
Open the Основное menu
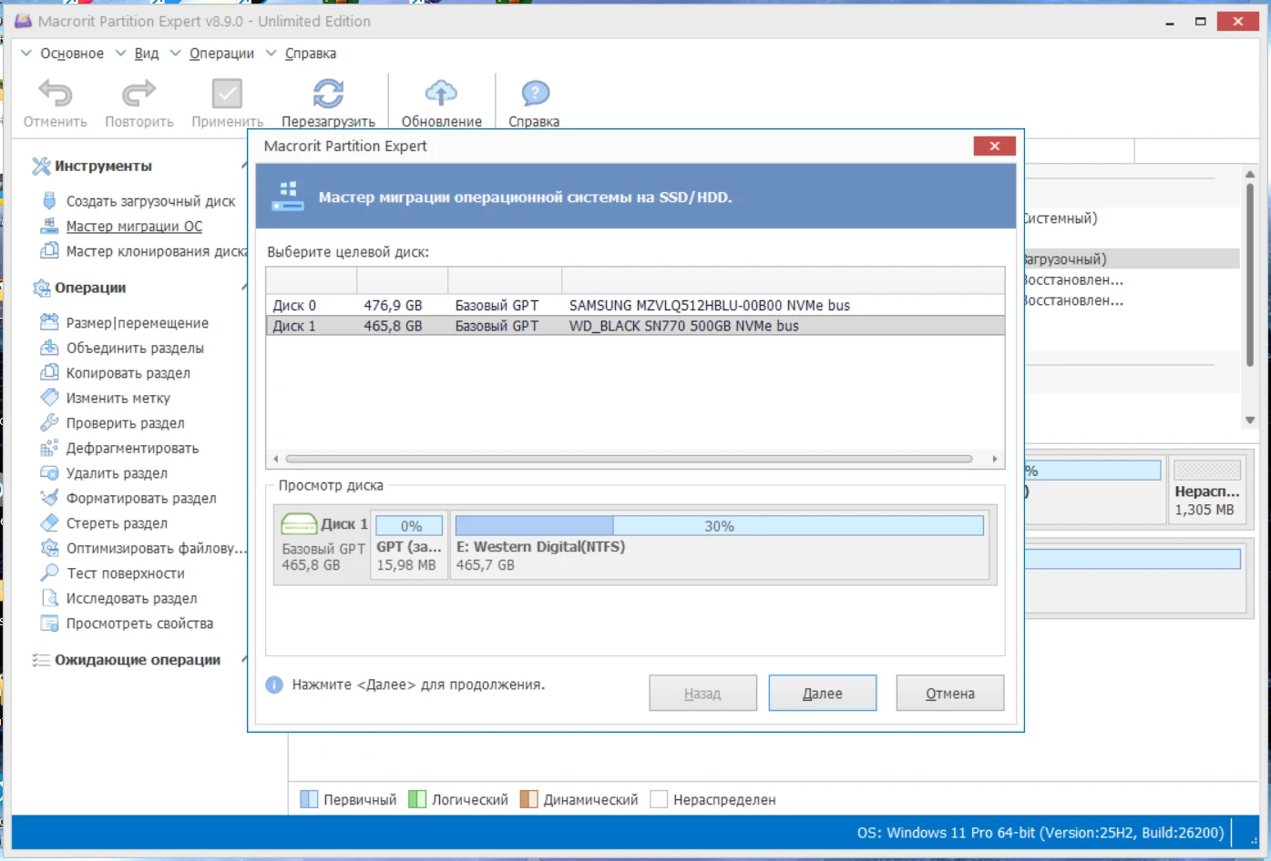71,54
